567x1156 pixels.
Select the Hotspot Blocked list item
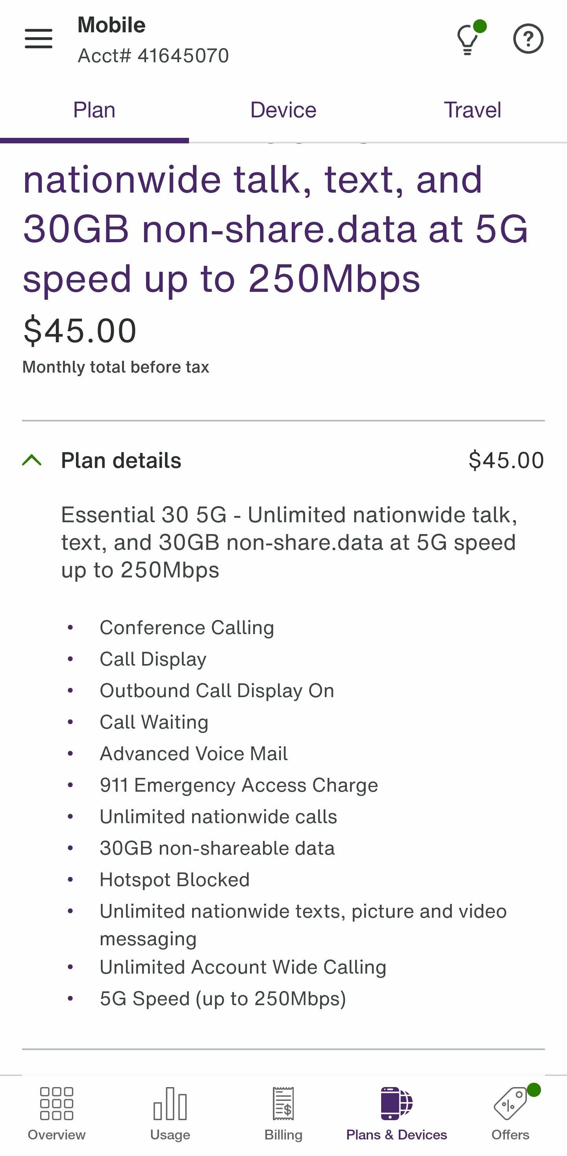(x=174, y=880)
